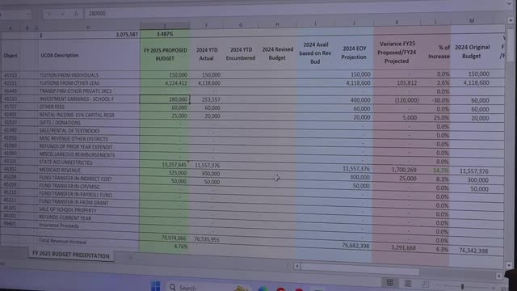Cancel the formula bar entry with X
The width and height of the screenshot is (517, 291).
pos(49,14)
